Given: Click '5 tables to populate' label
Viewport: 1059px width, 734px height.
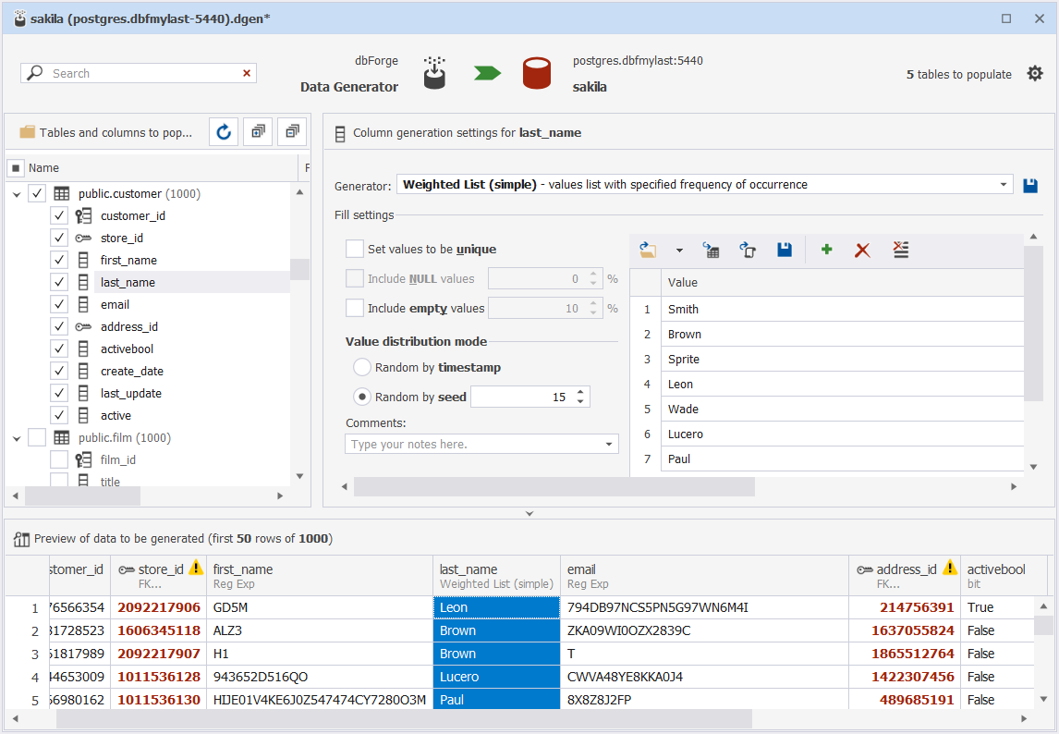Looking at the screenshot, I should tap(958, 74).
